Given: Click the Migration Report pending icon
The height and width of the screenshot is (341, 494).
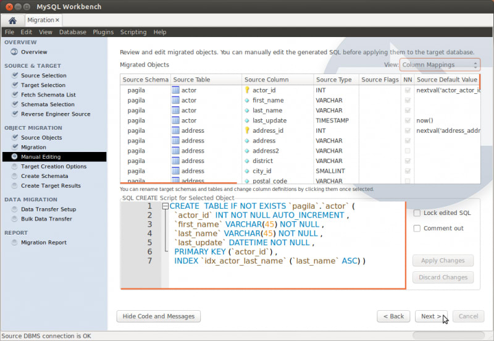Looking at the screenshot, I should click(14, 242).
